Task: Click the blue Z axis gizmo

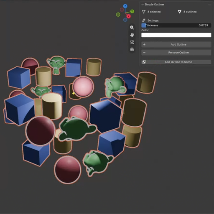Action: pos(125,6)
